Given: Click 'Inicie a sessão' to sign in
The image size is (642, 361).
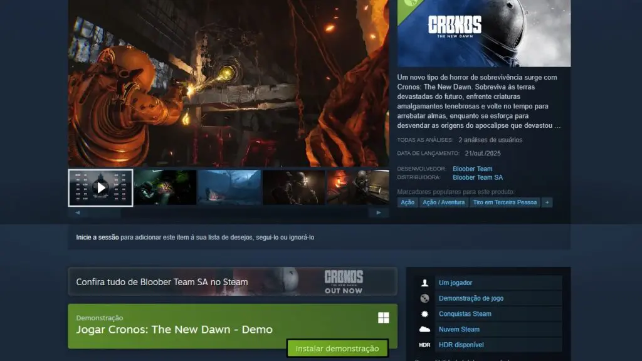Looking at the screenshot, I should click(x=97, y=238).
